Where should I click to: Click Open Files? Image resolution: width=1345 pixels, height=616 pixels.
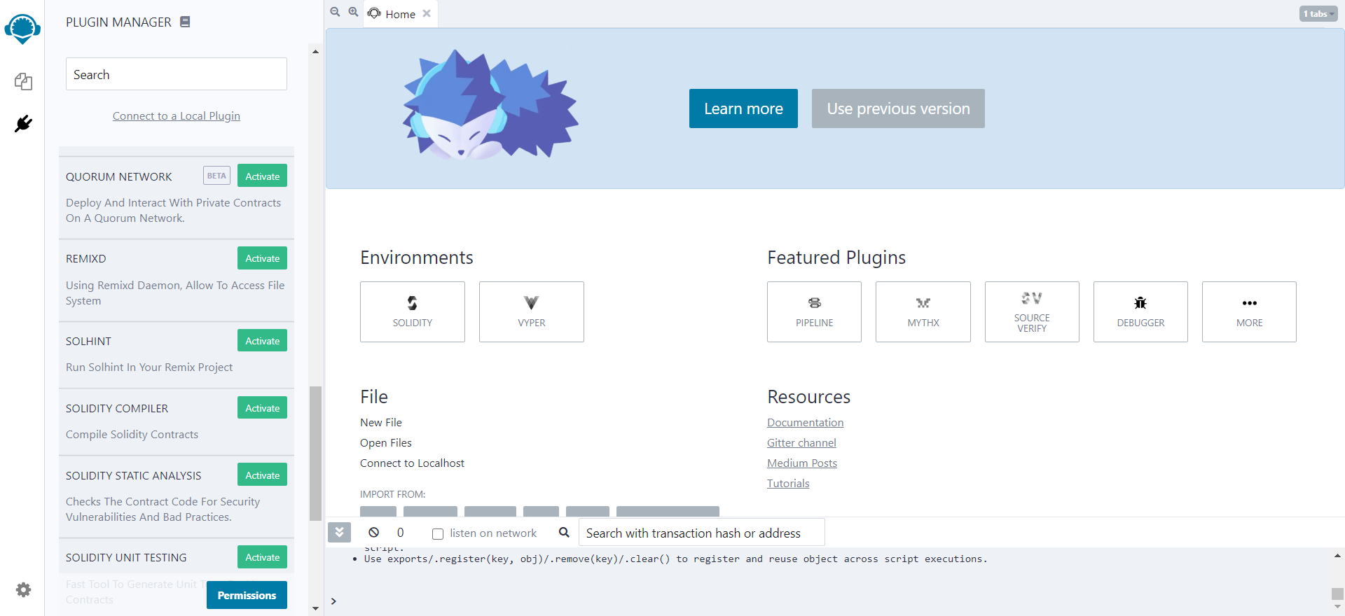pos(386,442)
